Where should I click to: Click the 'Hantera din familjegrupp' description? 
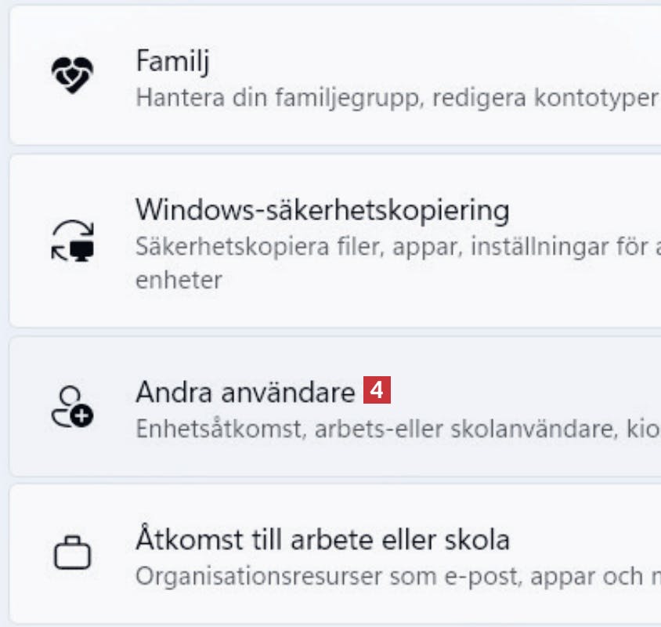coord(396,97)
